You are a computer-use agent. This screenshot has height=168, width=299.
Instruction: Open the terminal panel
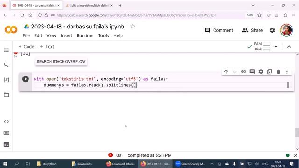6,145
